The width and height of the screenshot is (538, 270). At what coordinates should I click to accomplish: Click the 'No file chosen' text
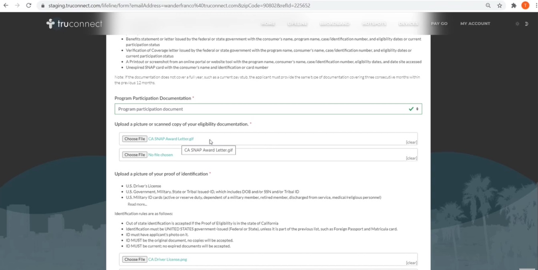point(160,155)
